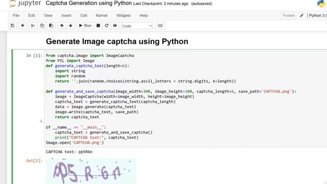Click the Trusted notebook button

coord(288,15)
